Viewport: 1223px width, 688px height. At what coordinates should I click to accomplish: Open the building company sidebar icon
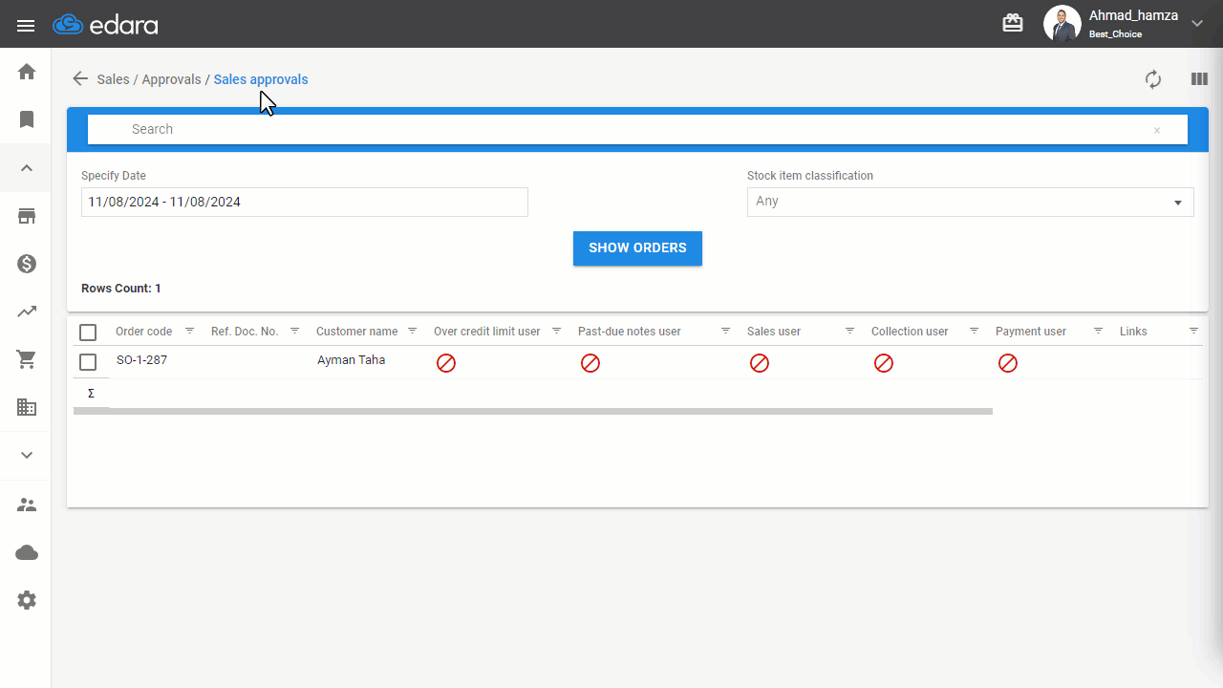tap(27, 407)
